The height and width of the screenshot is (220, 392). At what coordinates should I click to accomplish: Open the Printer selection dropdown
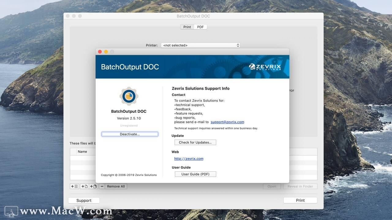click(x=201, y=45)
